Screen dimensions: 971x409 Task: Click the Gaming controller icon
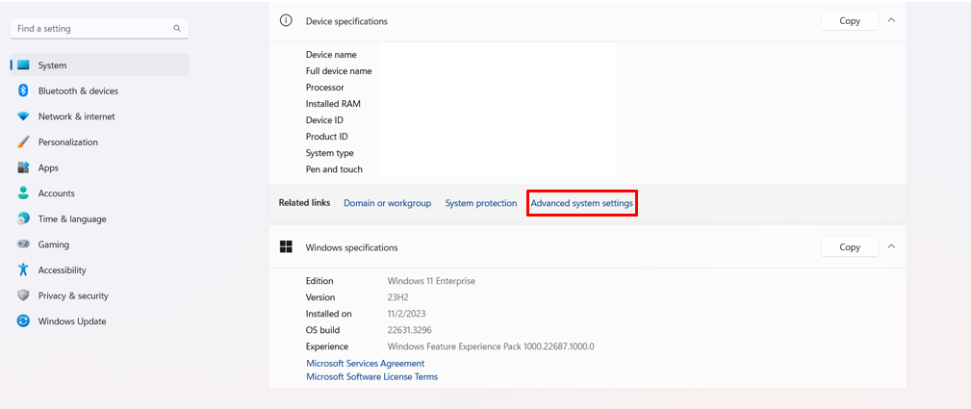tap(23, 244)
